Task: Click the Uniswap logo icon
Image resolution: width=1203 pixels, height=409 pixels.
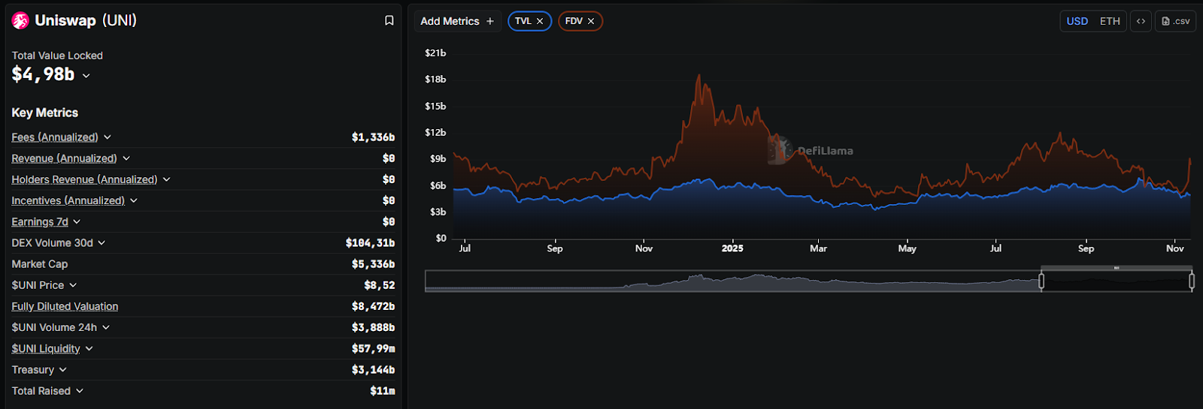Action: coord(20,21)
